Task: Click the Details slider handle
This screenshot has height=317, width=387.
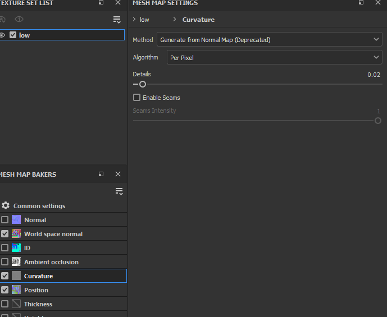Action: pyautogui.click(x=143, y=84)
